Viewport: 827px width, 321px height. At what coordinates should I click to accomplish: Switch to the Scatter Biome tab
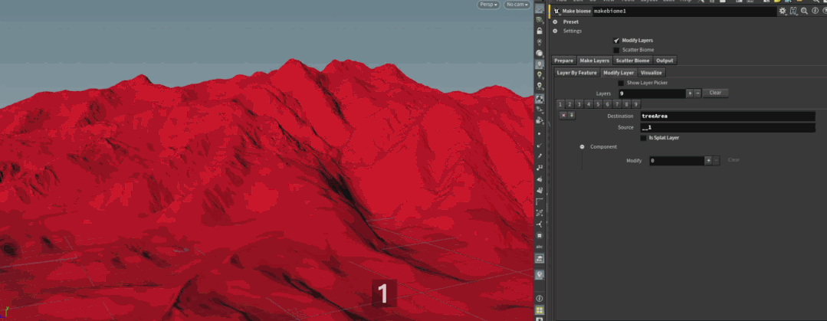[632, 61]
